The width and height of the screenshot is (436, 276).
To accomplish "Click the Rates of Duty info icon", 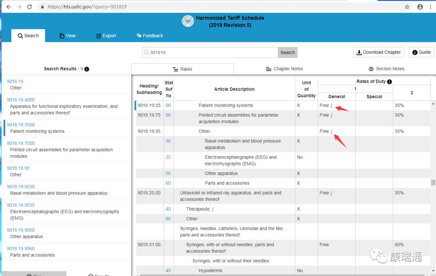I will pos(390,82).
